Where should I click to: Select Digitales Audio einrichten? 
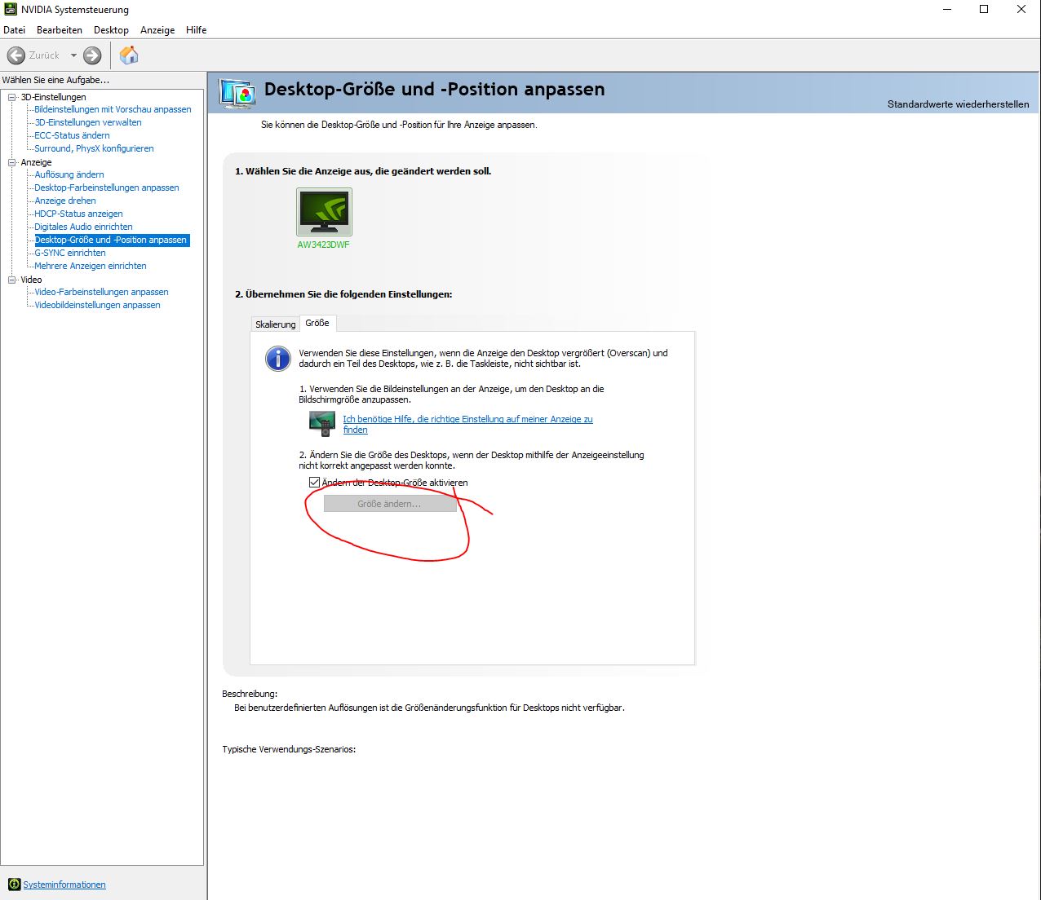tap(83, 227)
